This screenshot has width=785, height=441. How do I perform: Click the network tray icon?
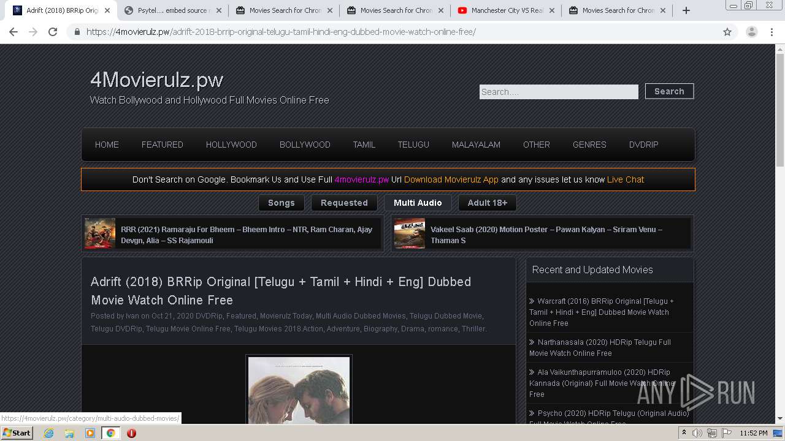pyautogui.click(x=711, y=433)
